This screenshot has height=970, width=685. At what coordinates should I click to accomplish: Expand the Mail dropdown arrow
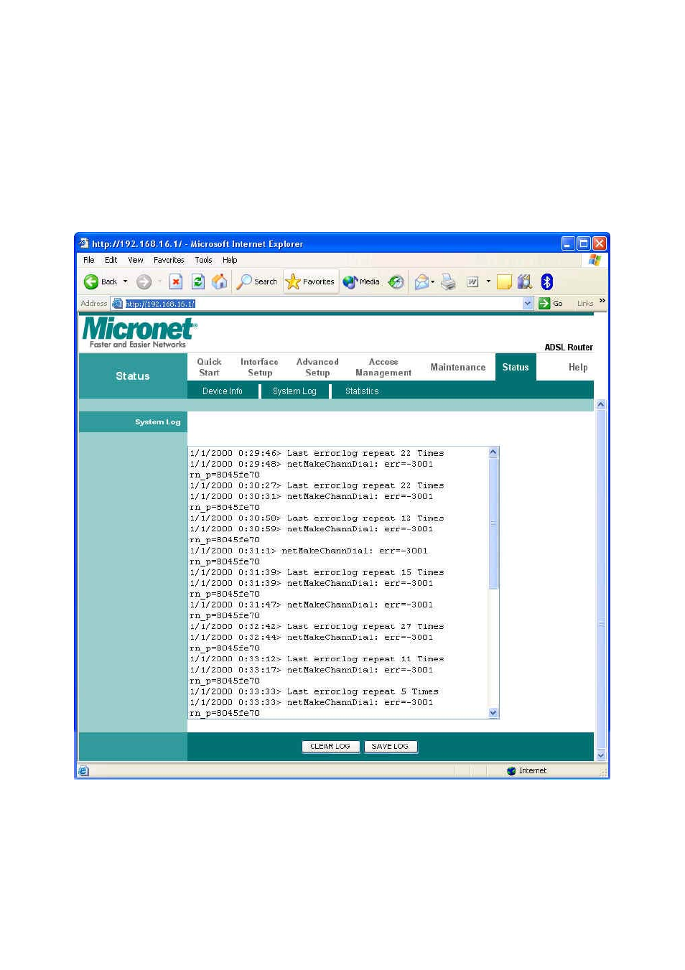coord(433,282)
